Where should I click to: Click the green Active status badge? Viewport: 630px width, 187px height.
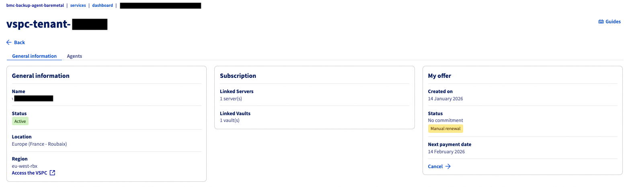[x=20, y=121]
